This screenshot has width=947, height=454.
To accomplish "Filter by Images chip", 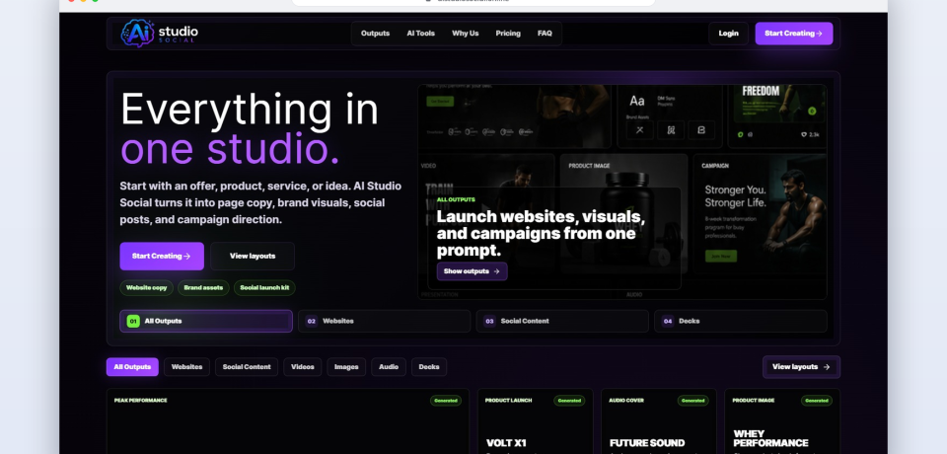I will 346,367.
